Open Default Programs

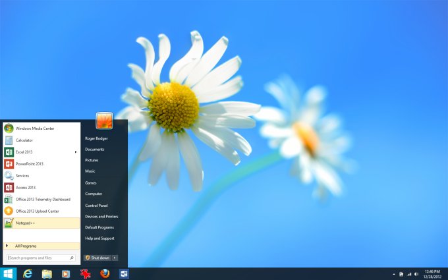pyautogui.click(x=99, y=227)
